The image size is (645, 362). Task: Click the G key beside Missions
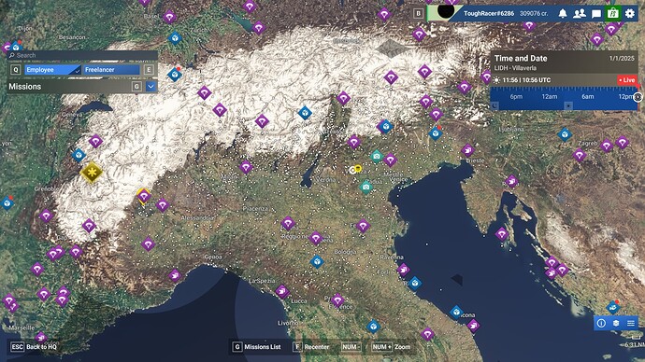[x=136, y=87]
